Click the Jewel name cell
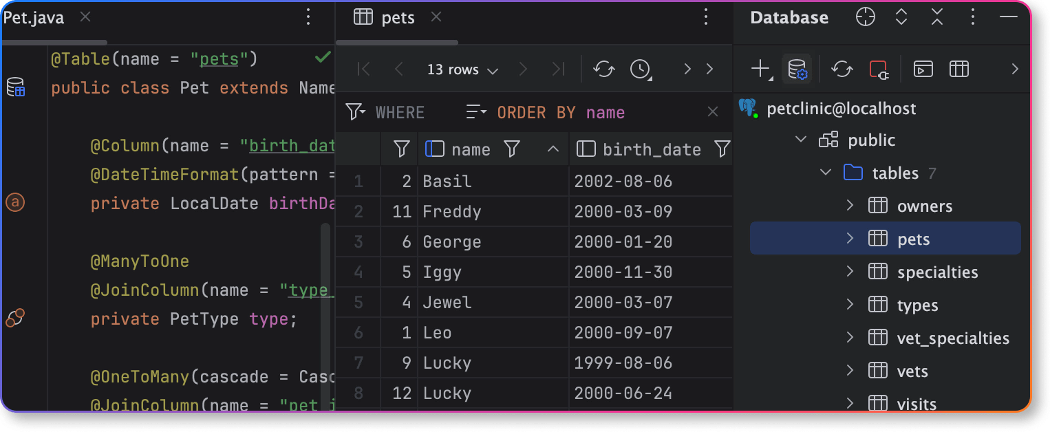This screenshot has height=432, width=1050. pyautogui.click(x=493, y=302)
